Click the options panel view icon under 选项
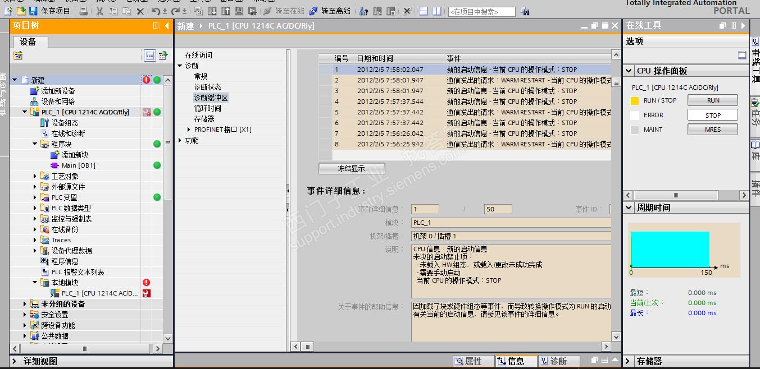The width and height of the screenshot is (760, 369). point(742,56)
